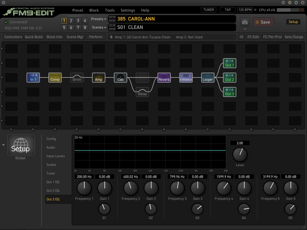
Task: Select the Enhance block
Action: click(186, 78)
